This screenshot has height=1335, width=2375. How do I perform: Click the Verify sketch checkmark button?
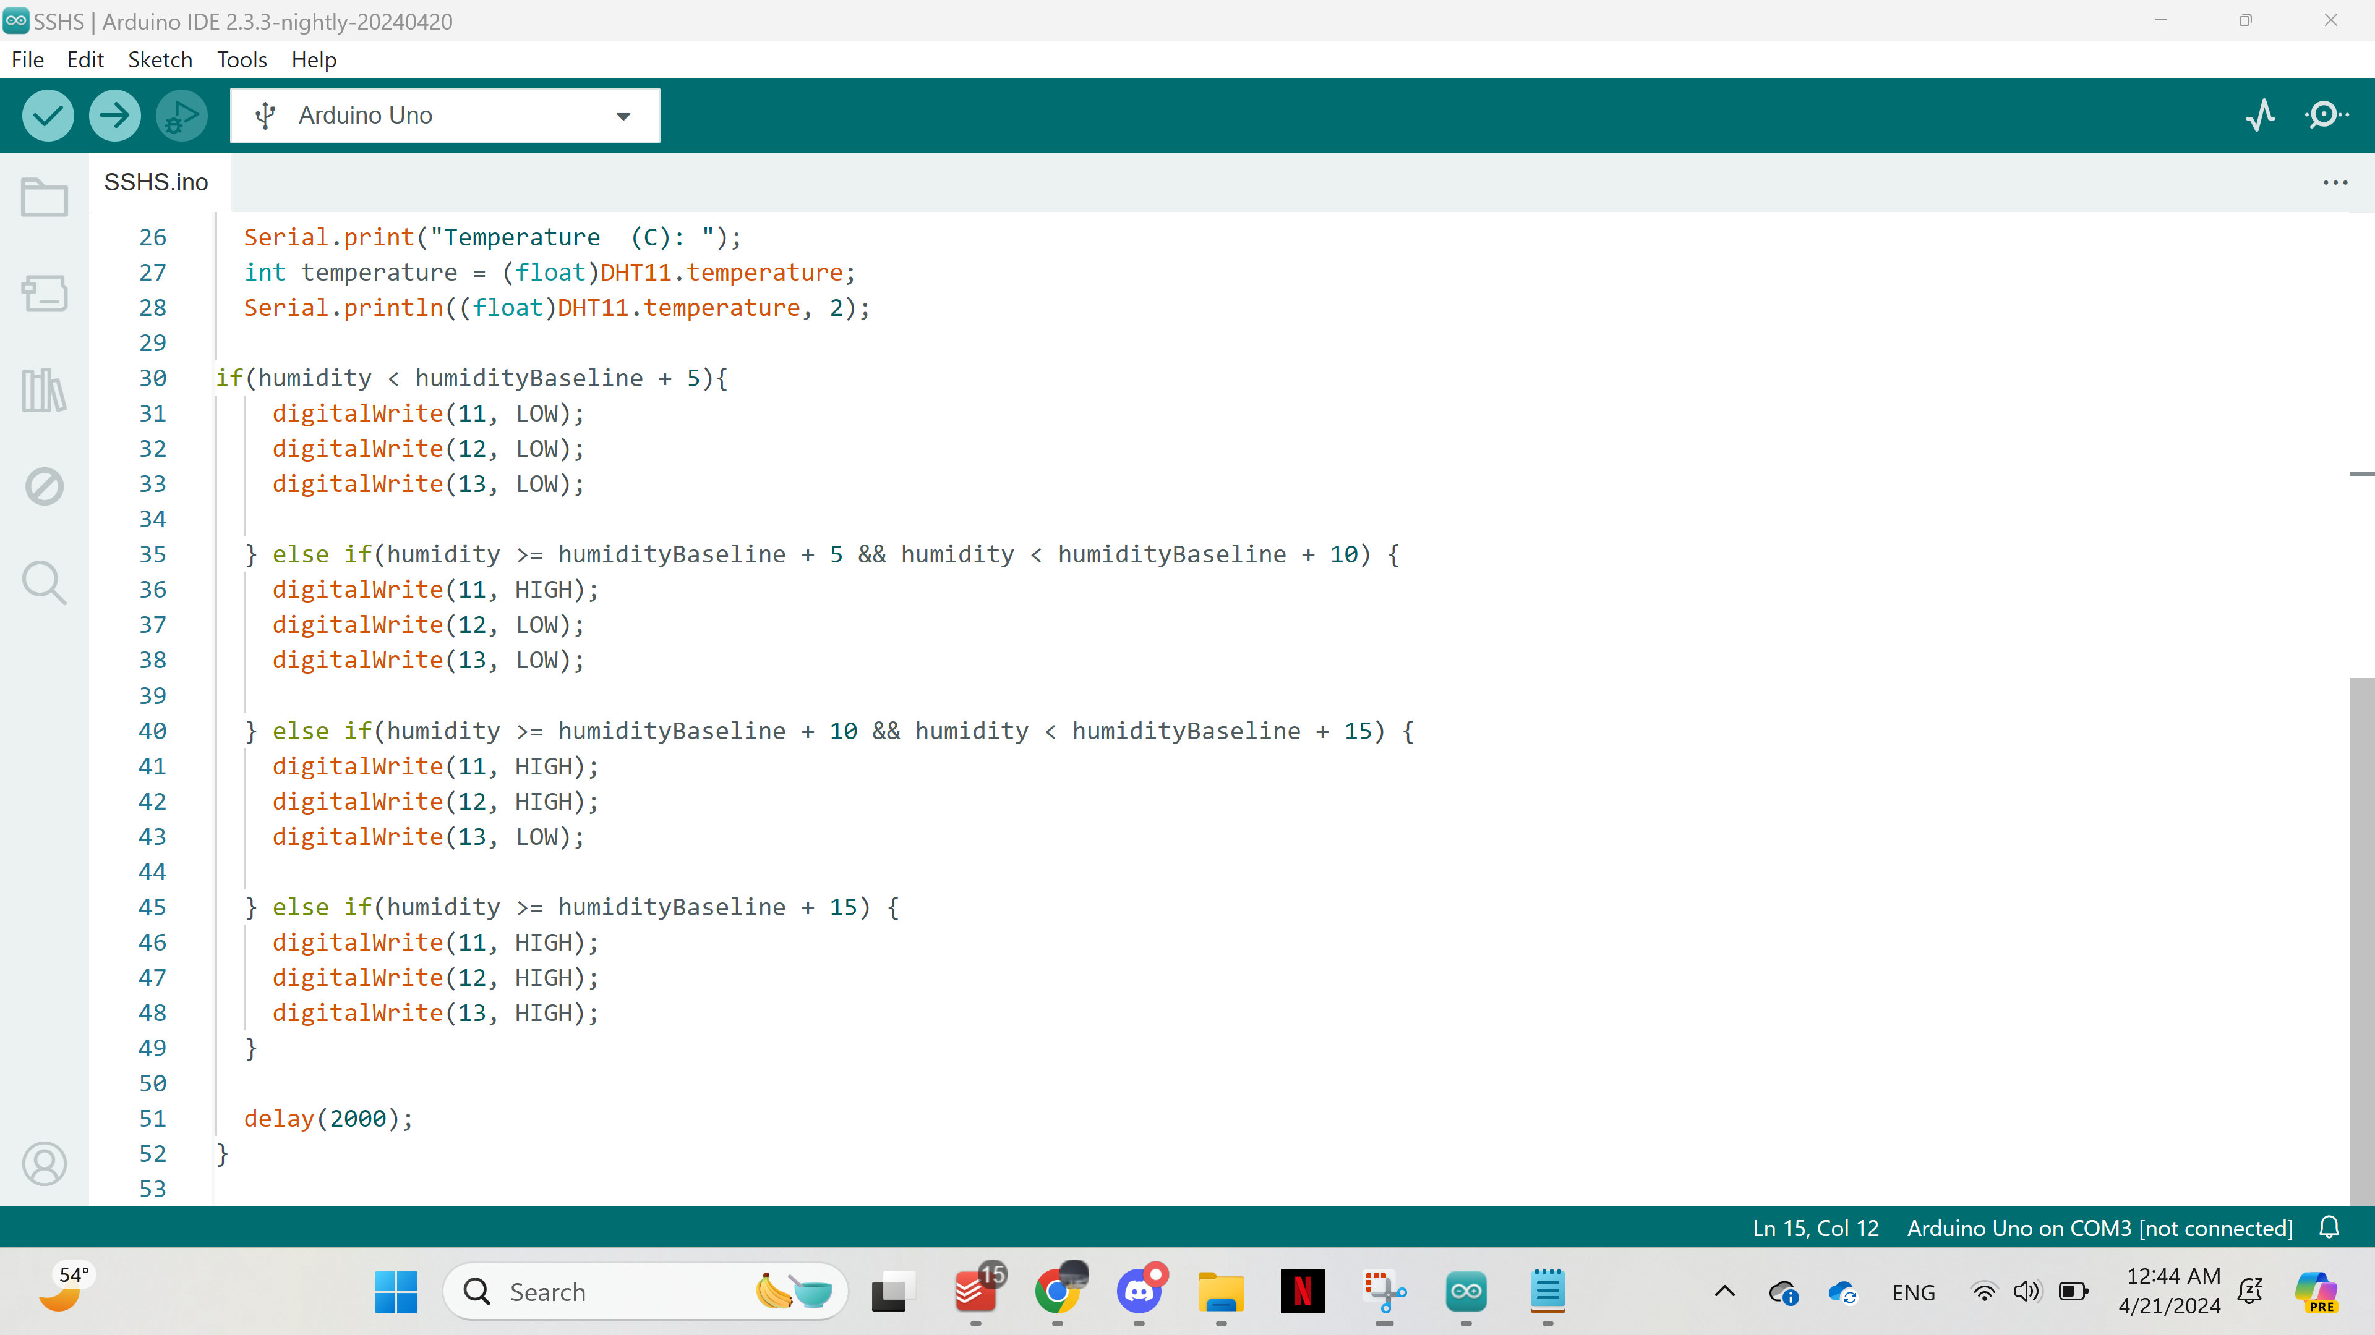(48, 116)
